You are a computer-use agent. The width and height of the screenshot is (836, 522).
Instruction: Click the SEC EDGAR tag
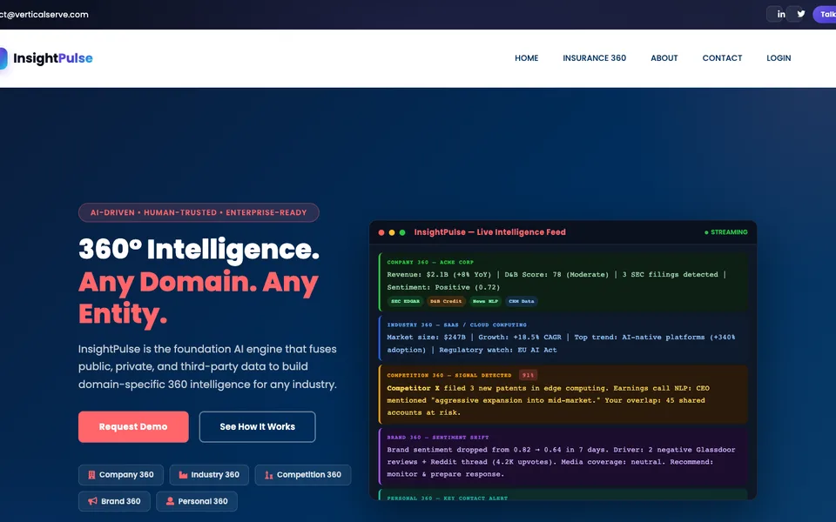point(405,302)
